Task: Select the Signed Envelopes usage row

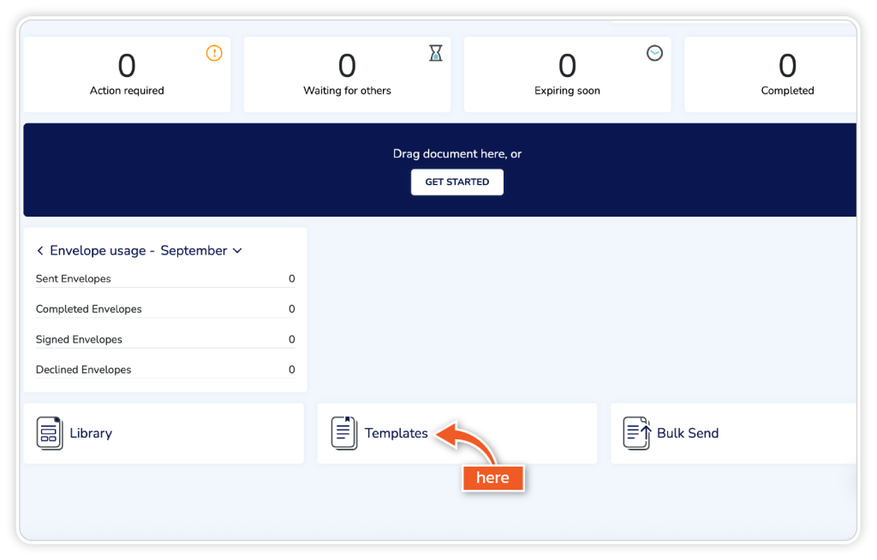Action: click(x=164, y=340)
